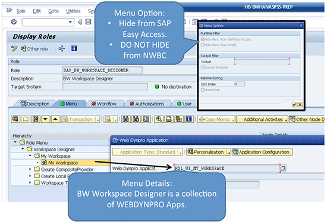Open the Goto menu
This screenshot has height=224, width=327.
click(54, 11)
